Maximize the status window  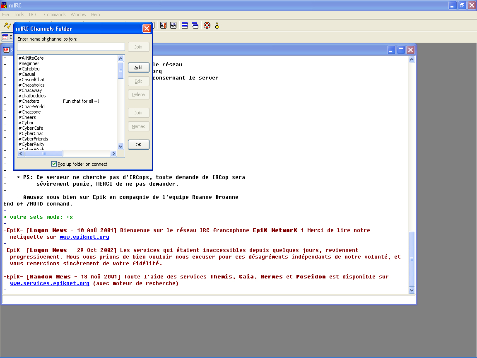point(401,50)
